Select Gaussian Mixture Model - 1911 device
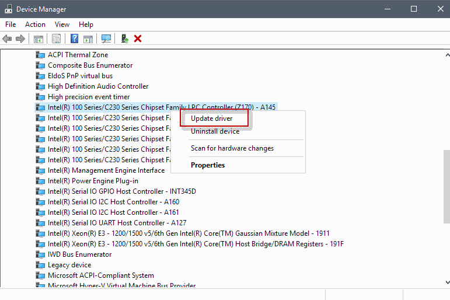Viewport: 450px width, 300px height. coord(189,233)
